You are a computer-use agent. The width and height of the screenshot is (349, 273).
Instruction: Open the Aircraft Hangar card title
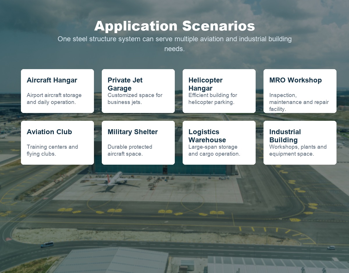coord(52,80)
